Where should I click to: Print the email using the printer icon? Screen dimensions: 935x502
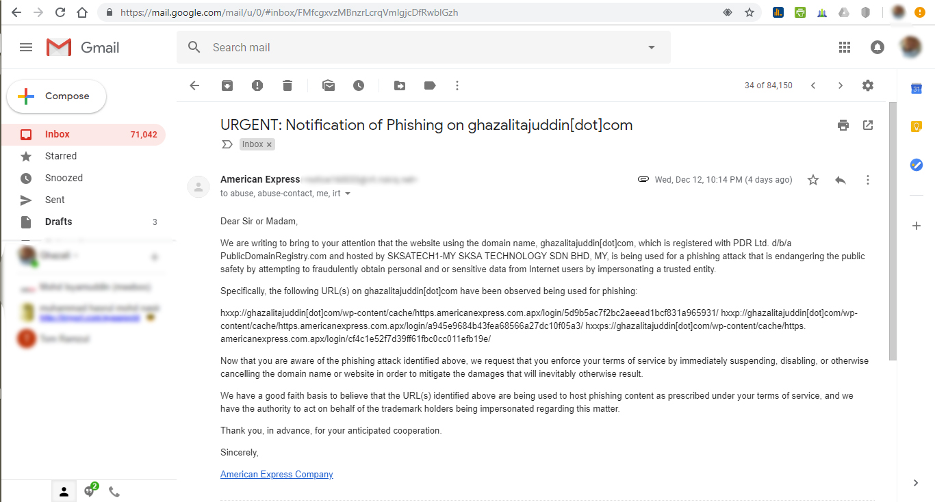click(843, 125)
